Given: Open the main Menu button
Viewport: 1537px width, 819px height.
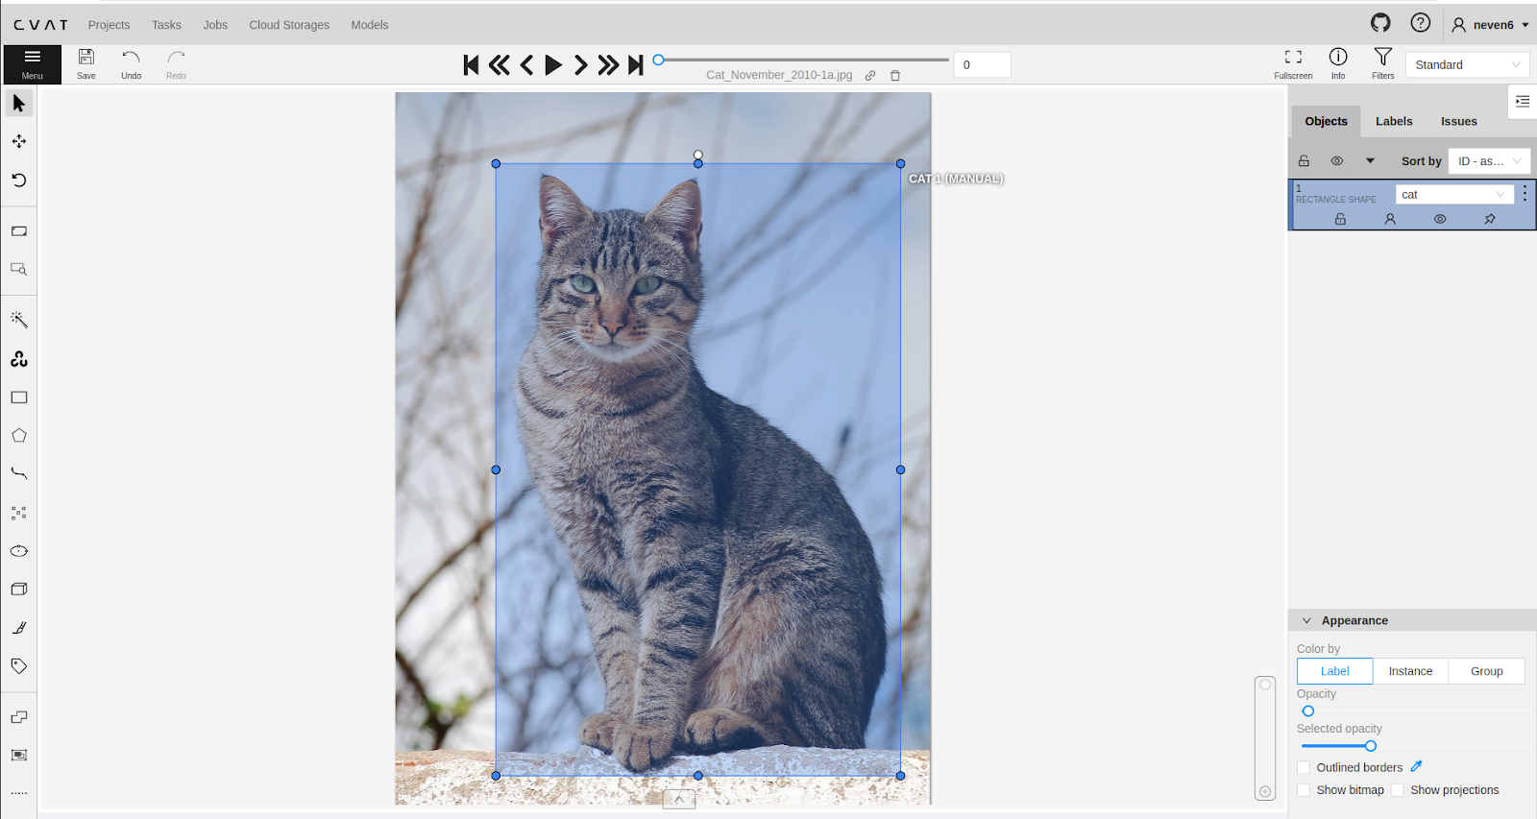Looking at the screenshot, I should click(33, 64).
